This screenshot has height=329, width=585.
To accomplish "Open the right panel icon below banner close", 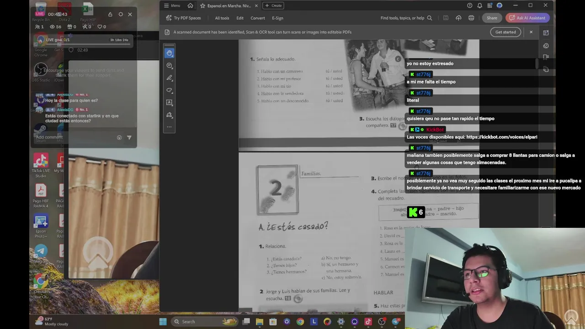I will [x=546, y=32].
